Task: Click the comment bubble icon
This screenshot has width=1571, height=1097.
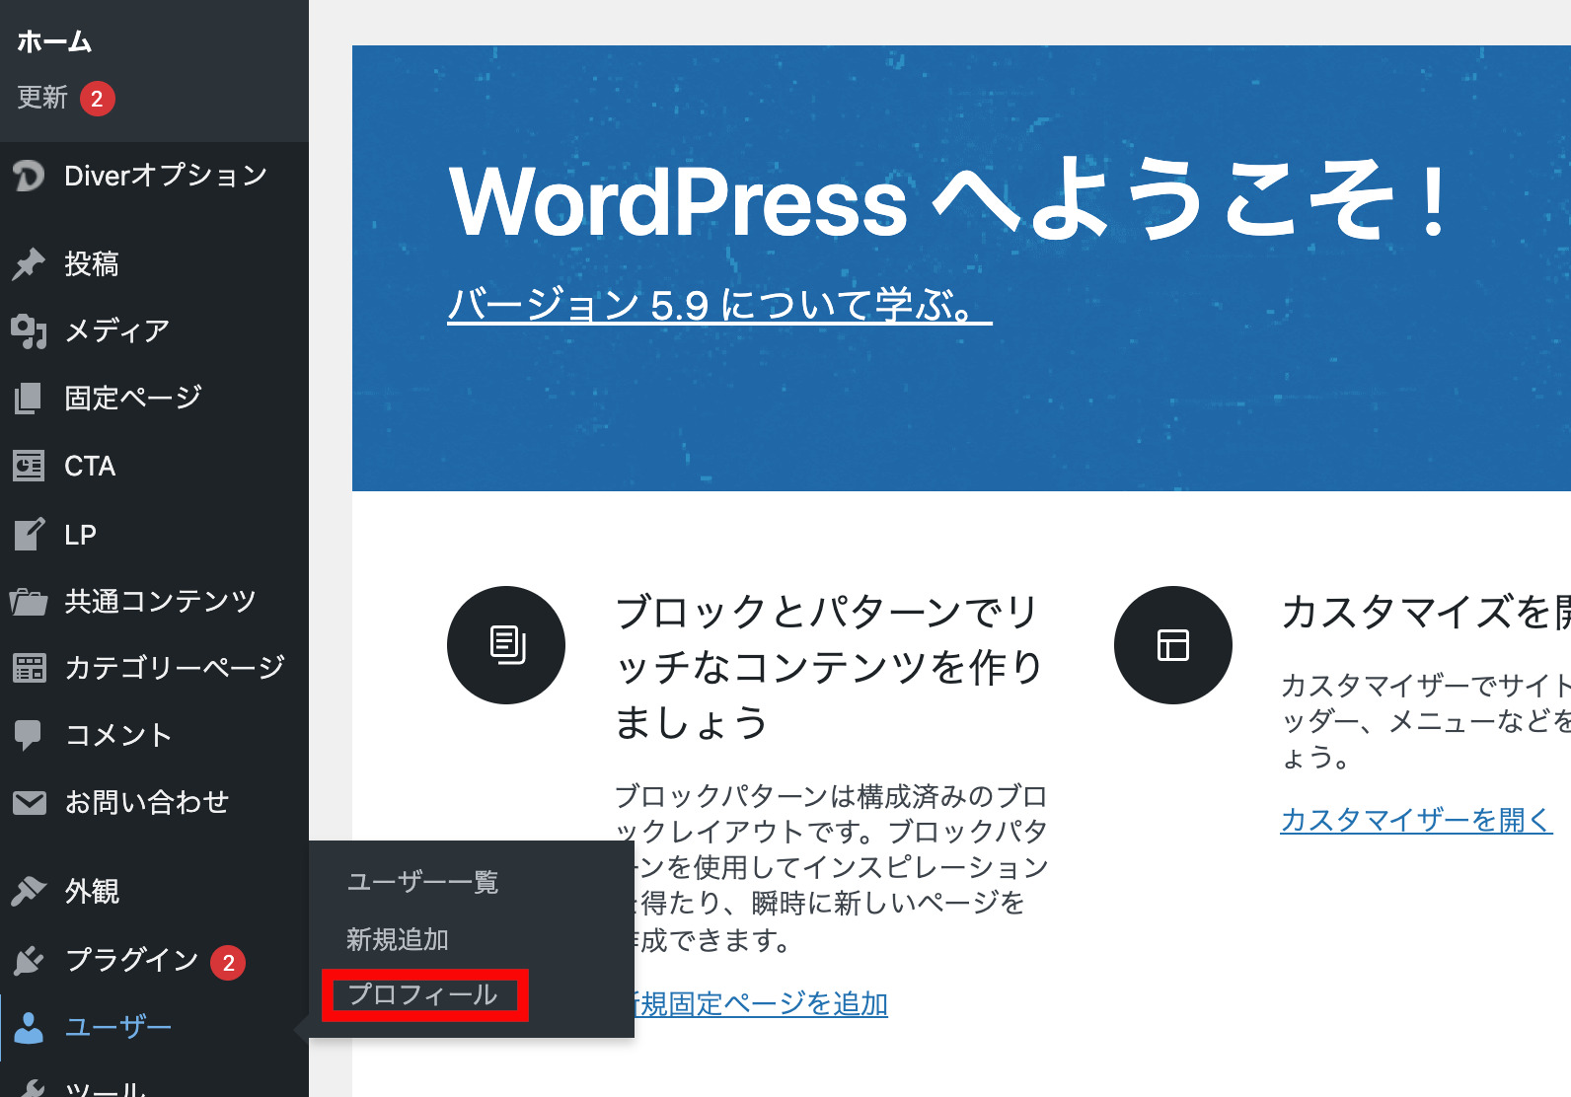Action: [x=29, y=735]
